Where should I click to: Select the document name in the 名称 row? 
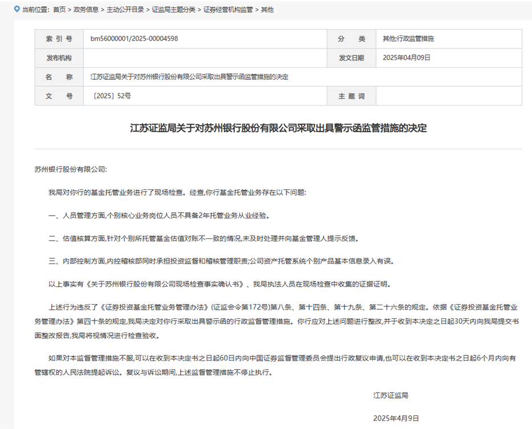pos(189,77)
